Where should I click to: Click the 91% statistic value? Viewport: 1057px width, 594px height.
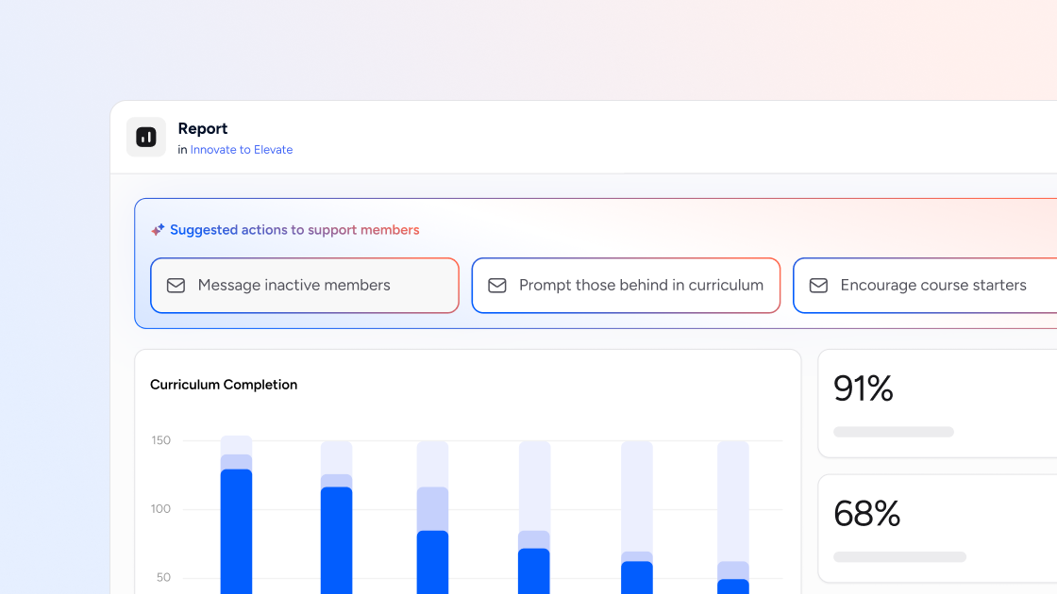click(x=864, y=388)
